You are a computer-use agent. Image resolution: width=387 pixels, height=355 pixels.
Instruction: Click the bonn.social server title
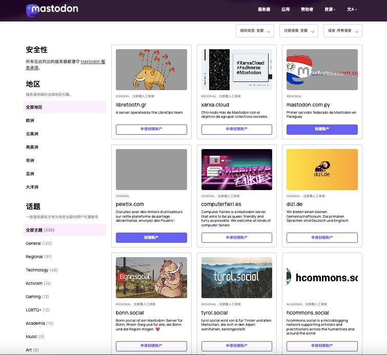[130, 313]
